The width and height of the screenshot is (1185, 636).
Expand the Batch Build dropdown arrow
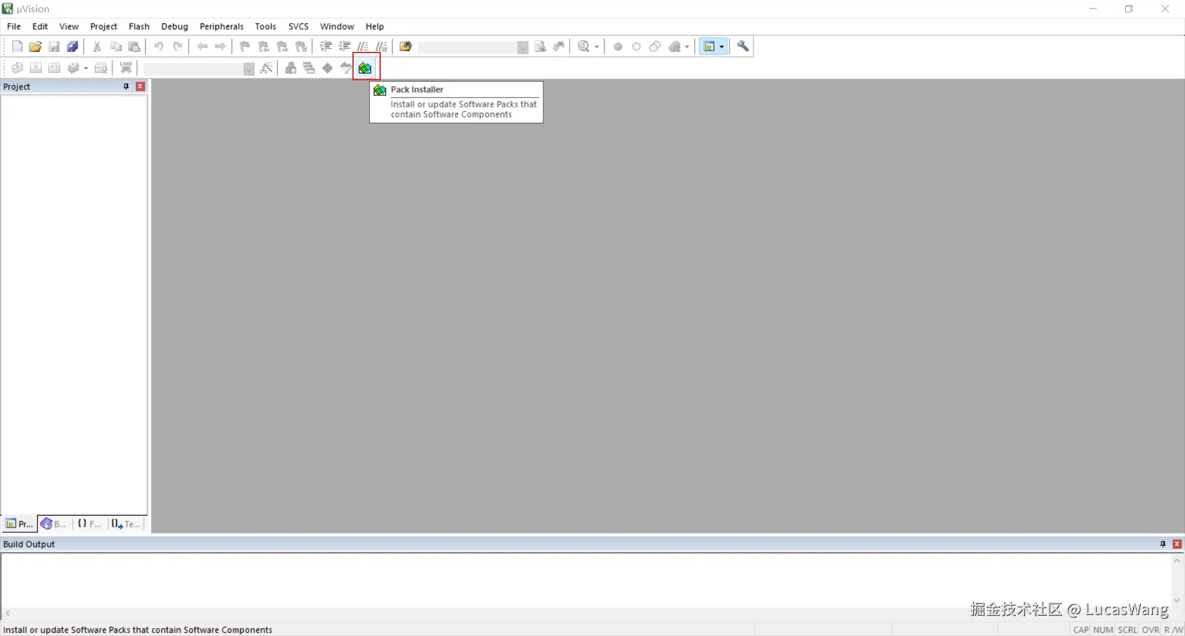tap(86, 68)
